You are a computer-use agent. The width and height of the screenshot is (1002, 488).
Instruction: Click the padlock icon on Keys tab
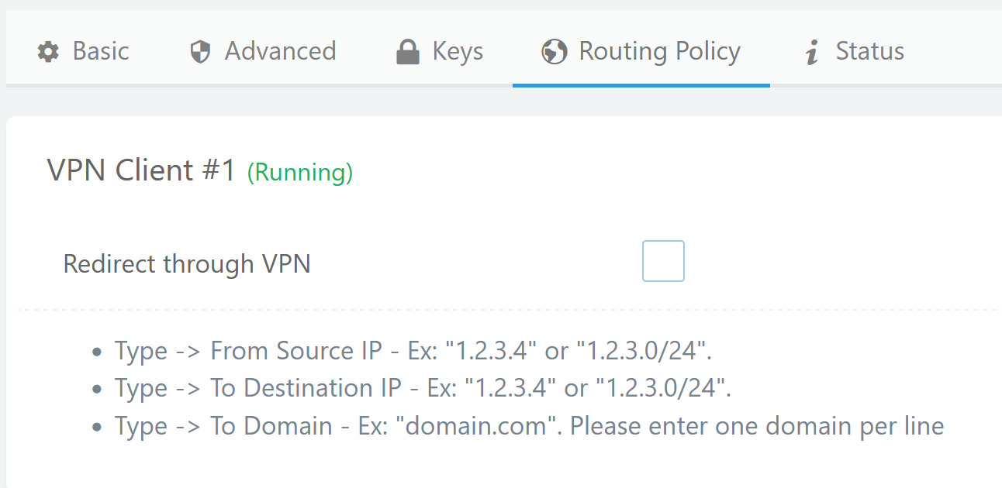coord(407,53)
